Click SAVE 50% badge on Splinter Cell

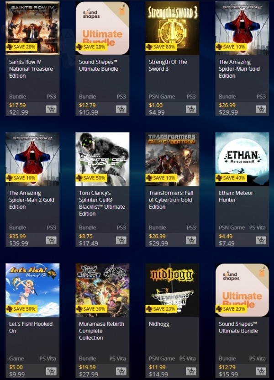coord(91,178)
